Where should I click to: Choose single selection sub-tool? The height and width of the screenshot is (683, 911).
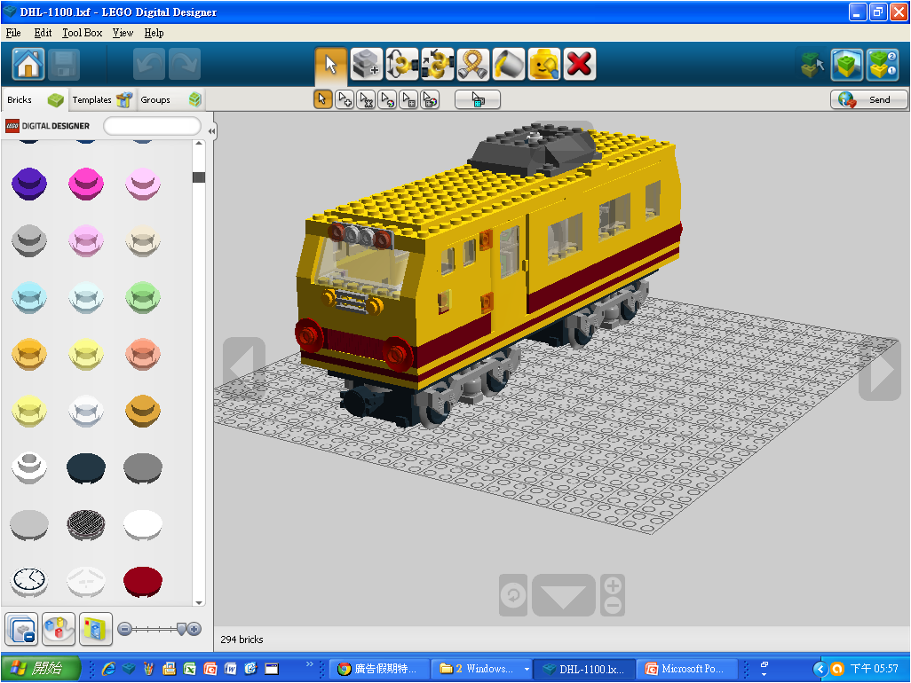(x=322, y=100)
